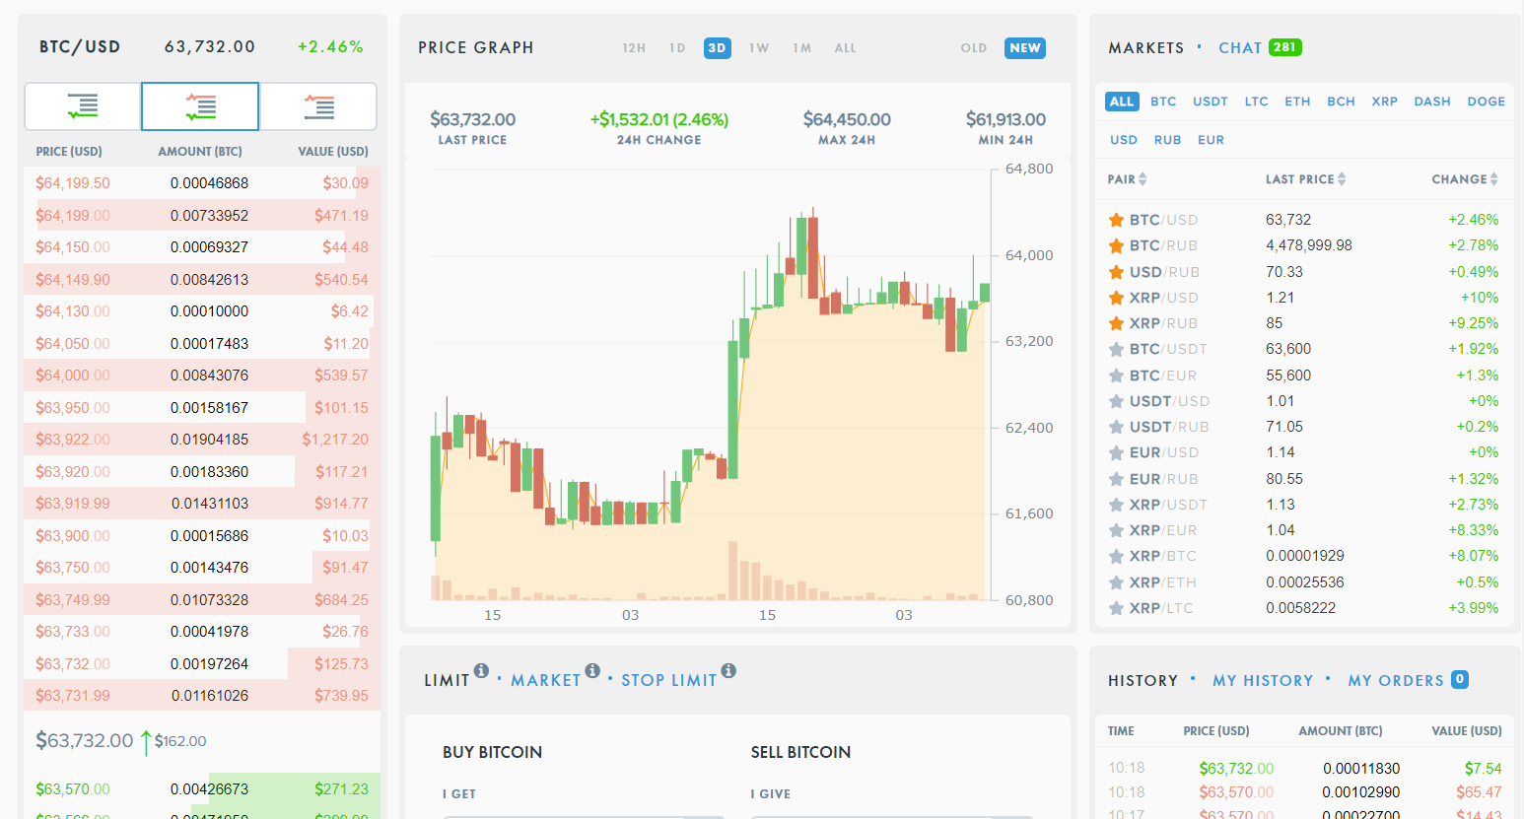Open the HISTORY tab
Viewport: 1524px width, 819px height.
[x=1143, y=681]
